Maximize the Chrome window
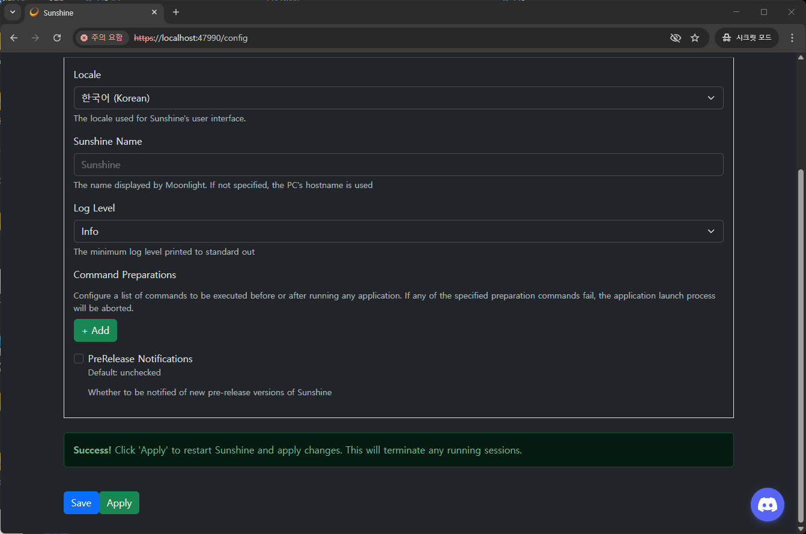 point(764,12)
